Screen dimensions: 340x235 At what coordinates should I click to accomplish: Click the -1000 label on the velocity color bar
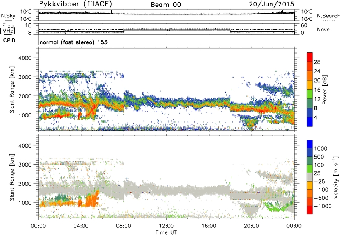[x=323, y=206]
